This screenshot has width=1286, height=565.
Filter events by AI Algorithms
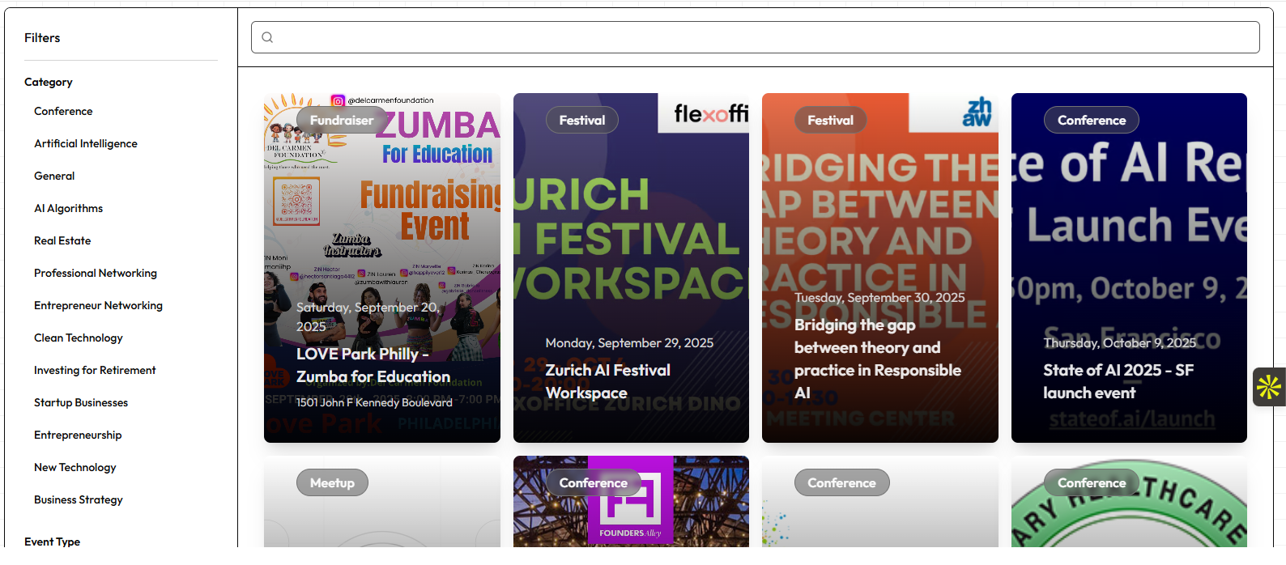(x=69, y=209)
